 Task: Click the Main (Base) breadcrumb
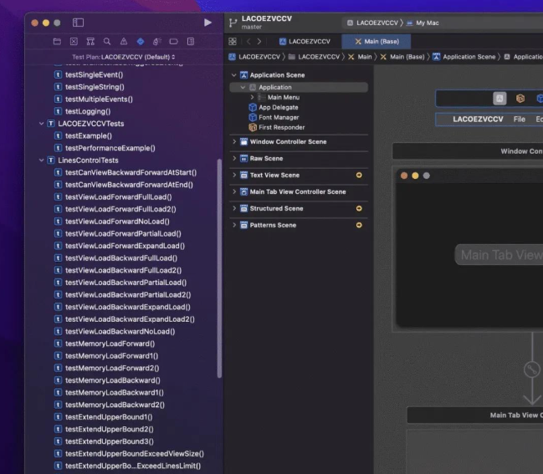click(x=402, y=57)
